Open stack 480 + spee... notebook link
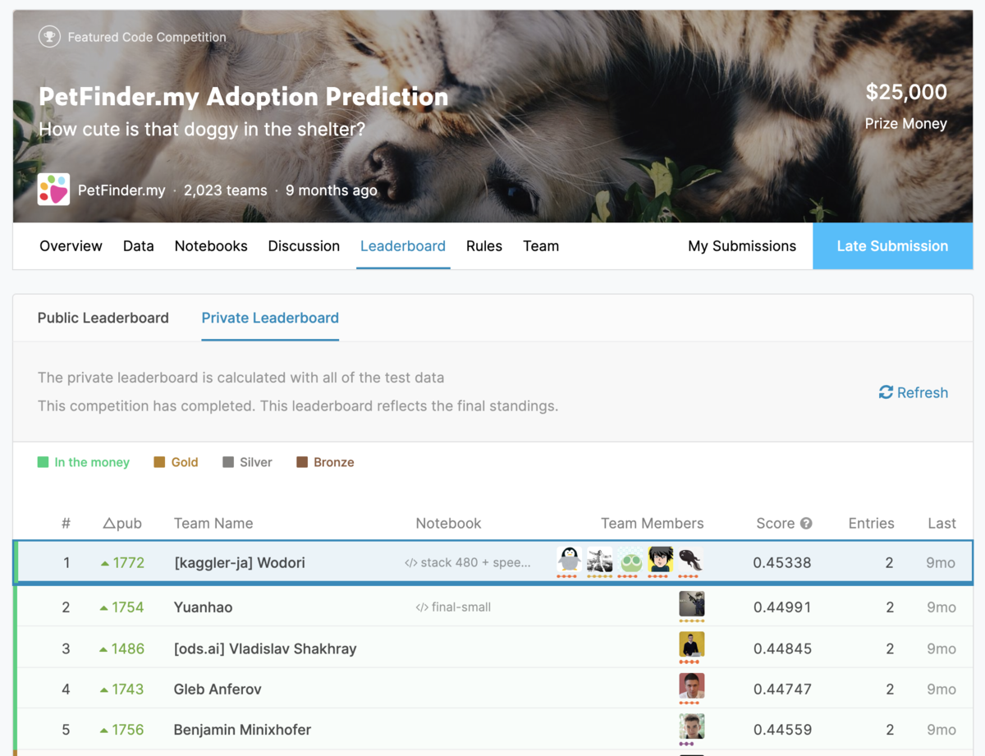The height and width of the screenshot is (756, 985). [475, 563]
